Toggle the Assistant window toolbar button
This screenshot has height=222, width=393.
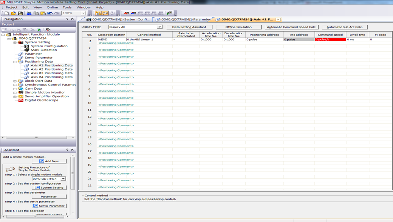pos(105,13)
